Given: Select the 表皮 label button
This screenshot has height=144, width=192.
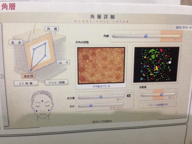Looking at the screenshot, I should click(x=16, y=43).
